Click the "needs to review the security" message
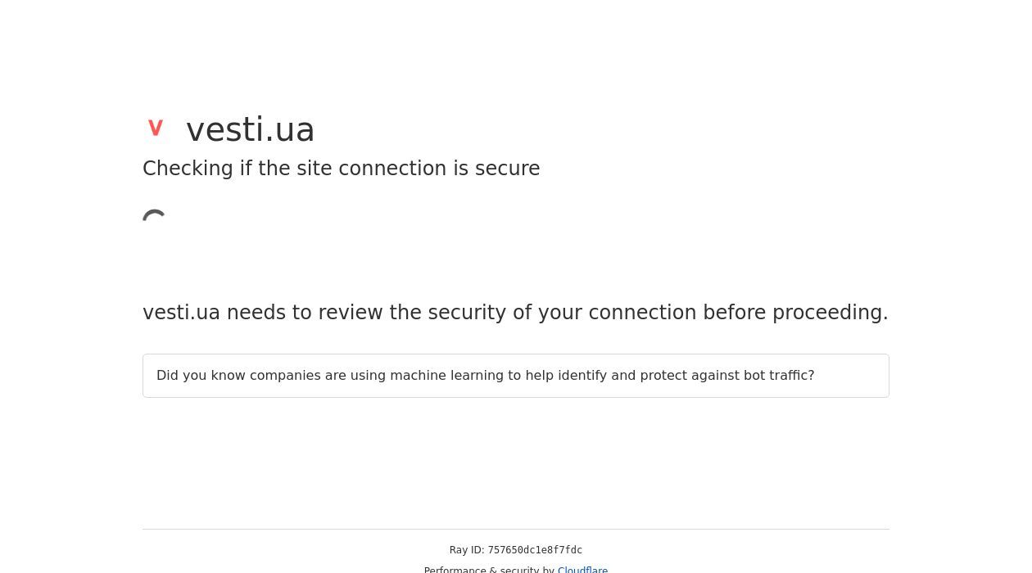The image size is (1032, 573). 515,313
